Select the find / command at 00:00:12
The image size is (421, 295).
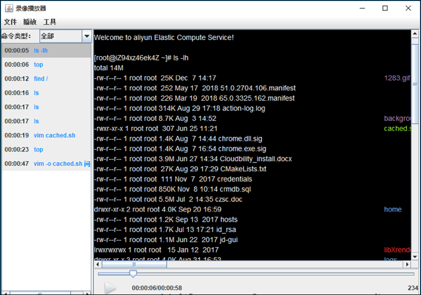(x=45, y=79)
